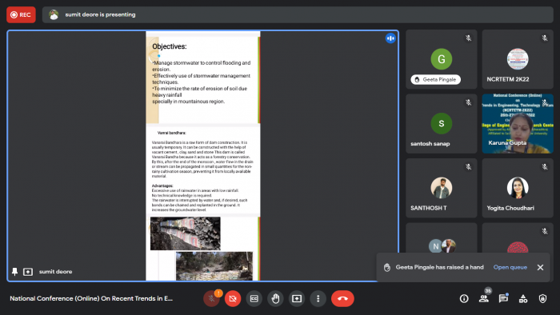Click the sumit deore is presenting banner
This screenshot has height=315, width=560.
point(298,14)
